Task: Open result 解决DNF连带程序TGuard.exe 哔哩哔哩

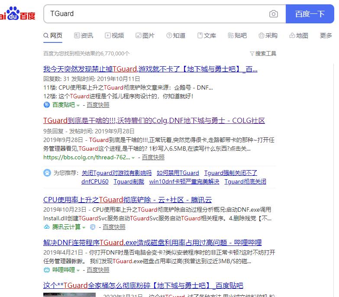Action: pyautogui.click(x=152, y=242)
